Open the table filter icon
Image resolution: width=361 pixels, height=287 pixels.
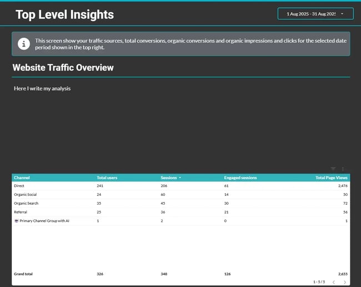pos(333,169)
